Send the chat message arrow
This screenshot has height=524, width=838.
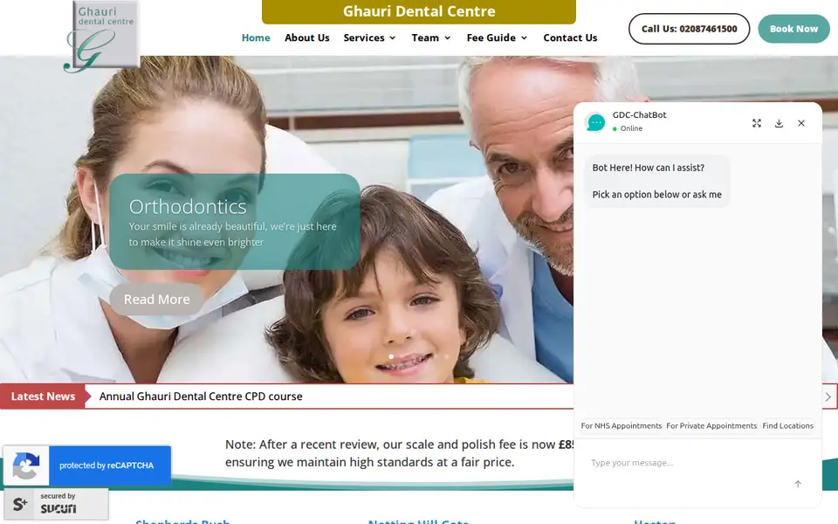click(798, 484)
